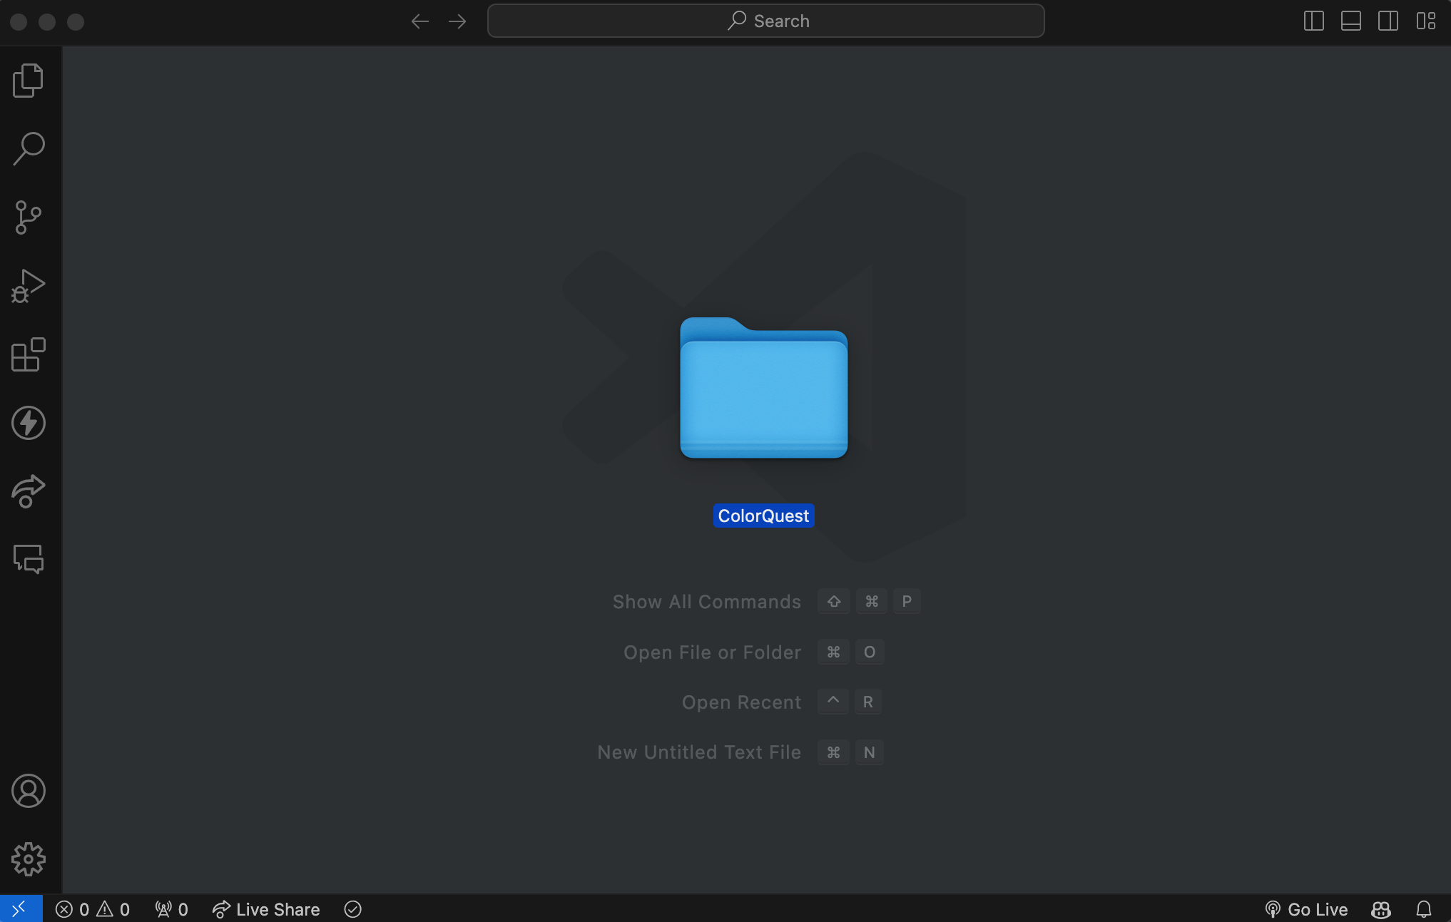Open the Customize Layout menu
The width and height of the screenshot is (1451, 922).
point(1426,21)
